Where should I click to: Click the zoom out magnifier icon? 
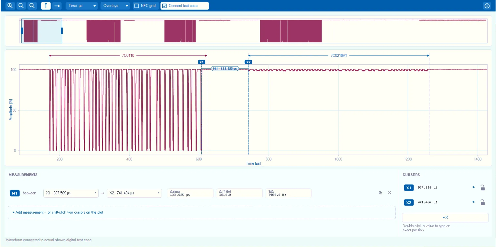pos(32,6)
